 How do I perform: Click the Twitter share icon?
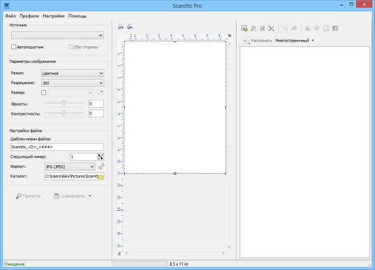click(326, 28)
